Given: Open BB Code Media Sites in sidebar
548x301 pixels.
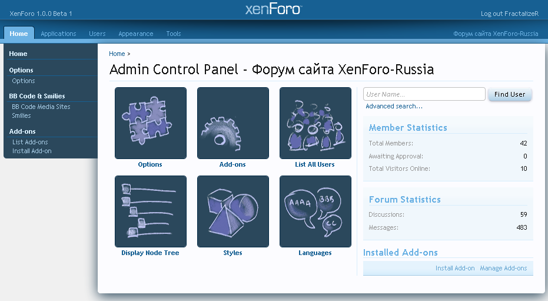Looking at the screenshot, I should [x=41, y=107].
